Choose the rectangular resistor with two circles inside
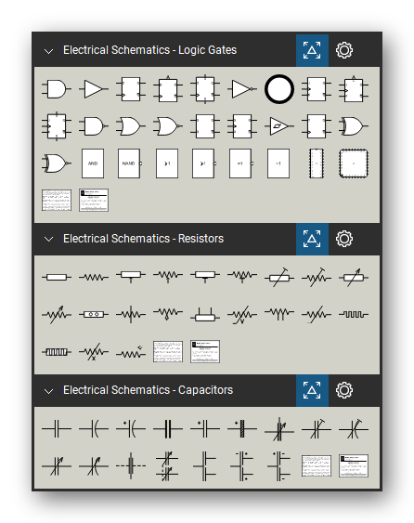 (94, 314)
